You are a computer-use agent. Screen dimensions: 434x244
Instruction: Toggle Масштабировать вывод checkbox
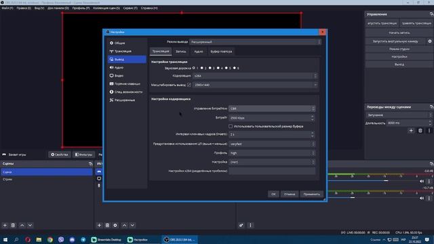click(189, 85)
